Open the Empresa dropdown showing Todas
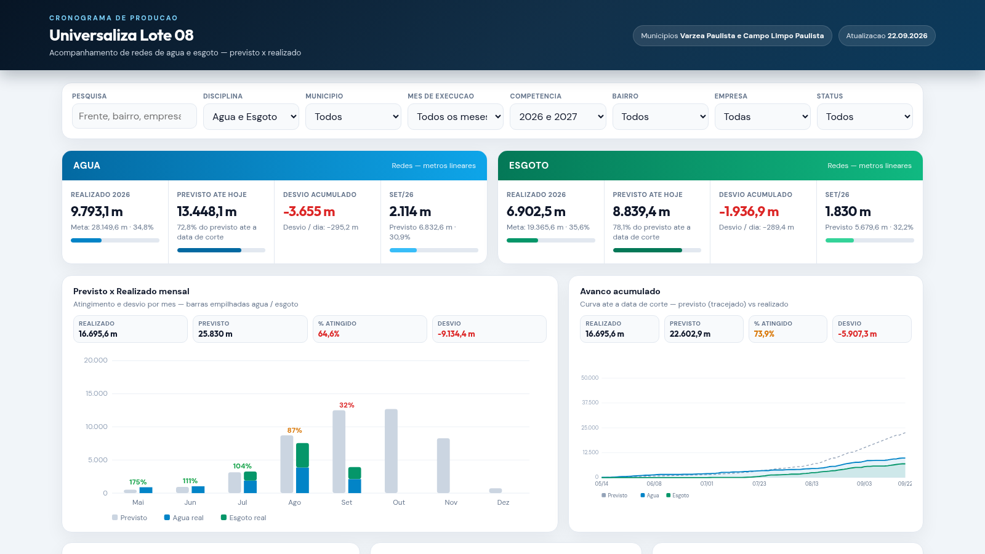The width and height of the screenshot is (985, 554). pyautogui.click(x=763, y=116)
